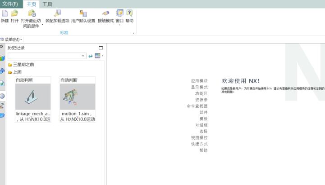Click the Help (帮助) link in welcome list
325x185 pixels.
click(203, 150)
